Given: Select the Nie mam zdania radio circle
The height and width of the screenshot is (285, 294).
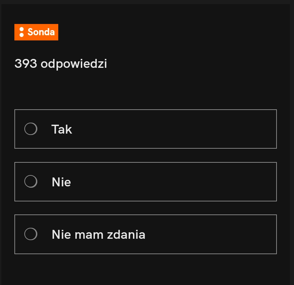Looking at the screenshot, I should 31,234.
